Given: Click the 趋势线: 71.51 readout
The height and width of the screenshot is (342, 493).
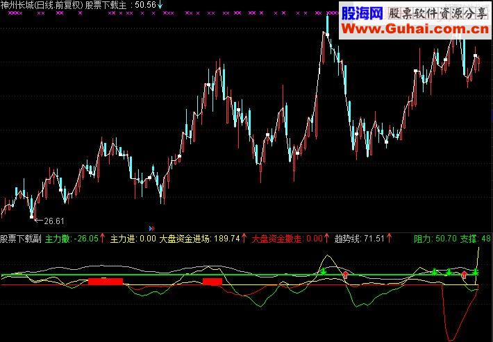Looking at the screenshot, I should tap(360, 239).
